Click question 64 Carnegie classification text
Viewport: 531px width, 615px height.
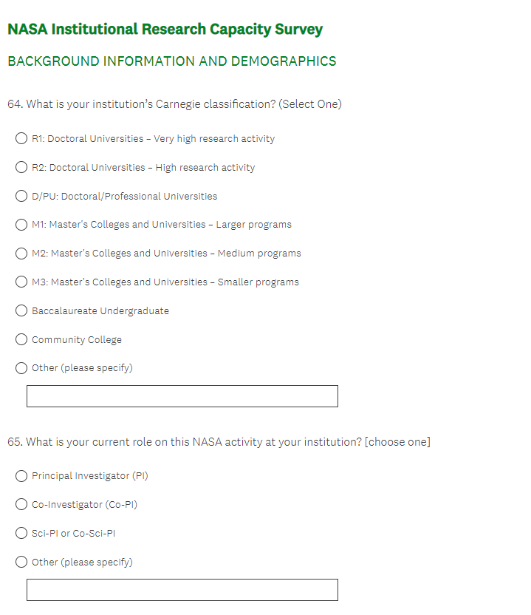(174, 104)
